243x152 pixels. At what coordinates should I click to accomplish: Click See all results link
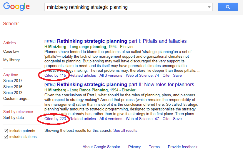click(125, 131)
